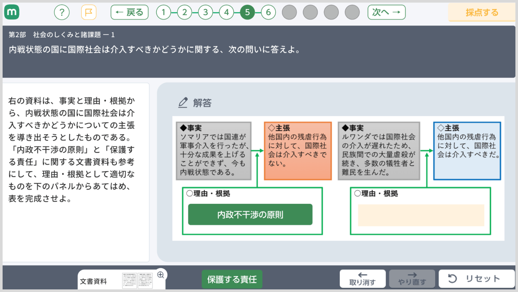Click the empty answer slot under ルワンダ
The height and width of the screenshot is (292, 518).
tap(421, 215)
